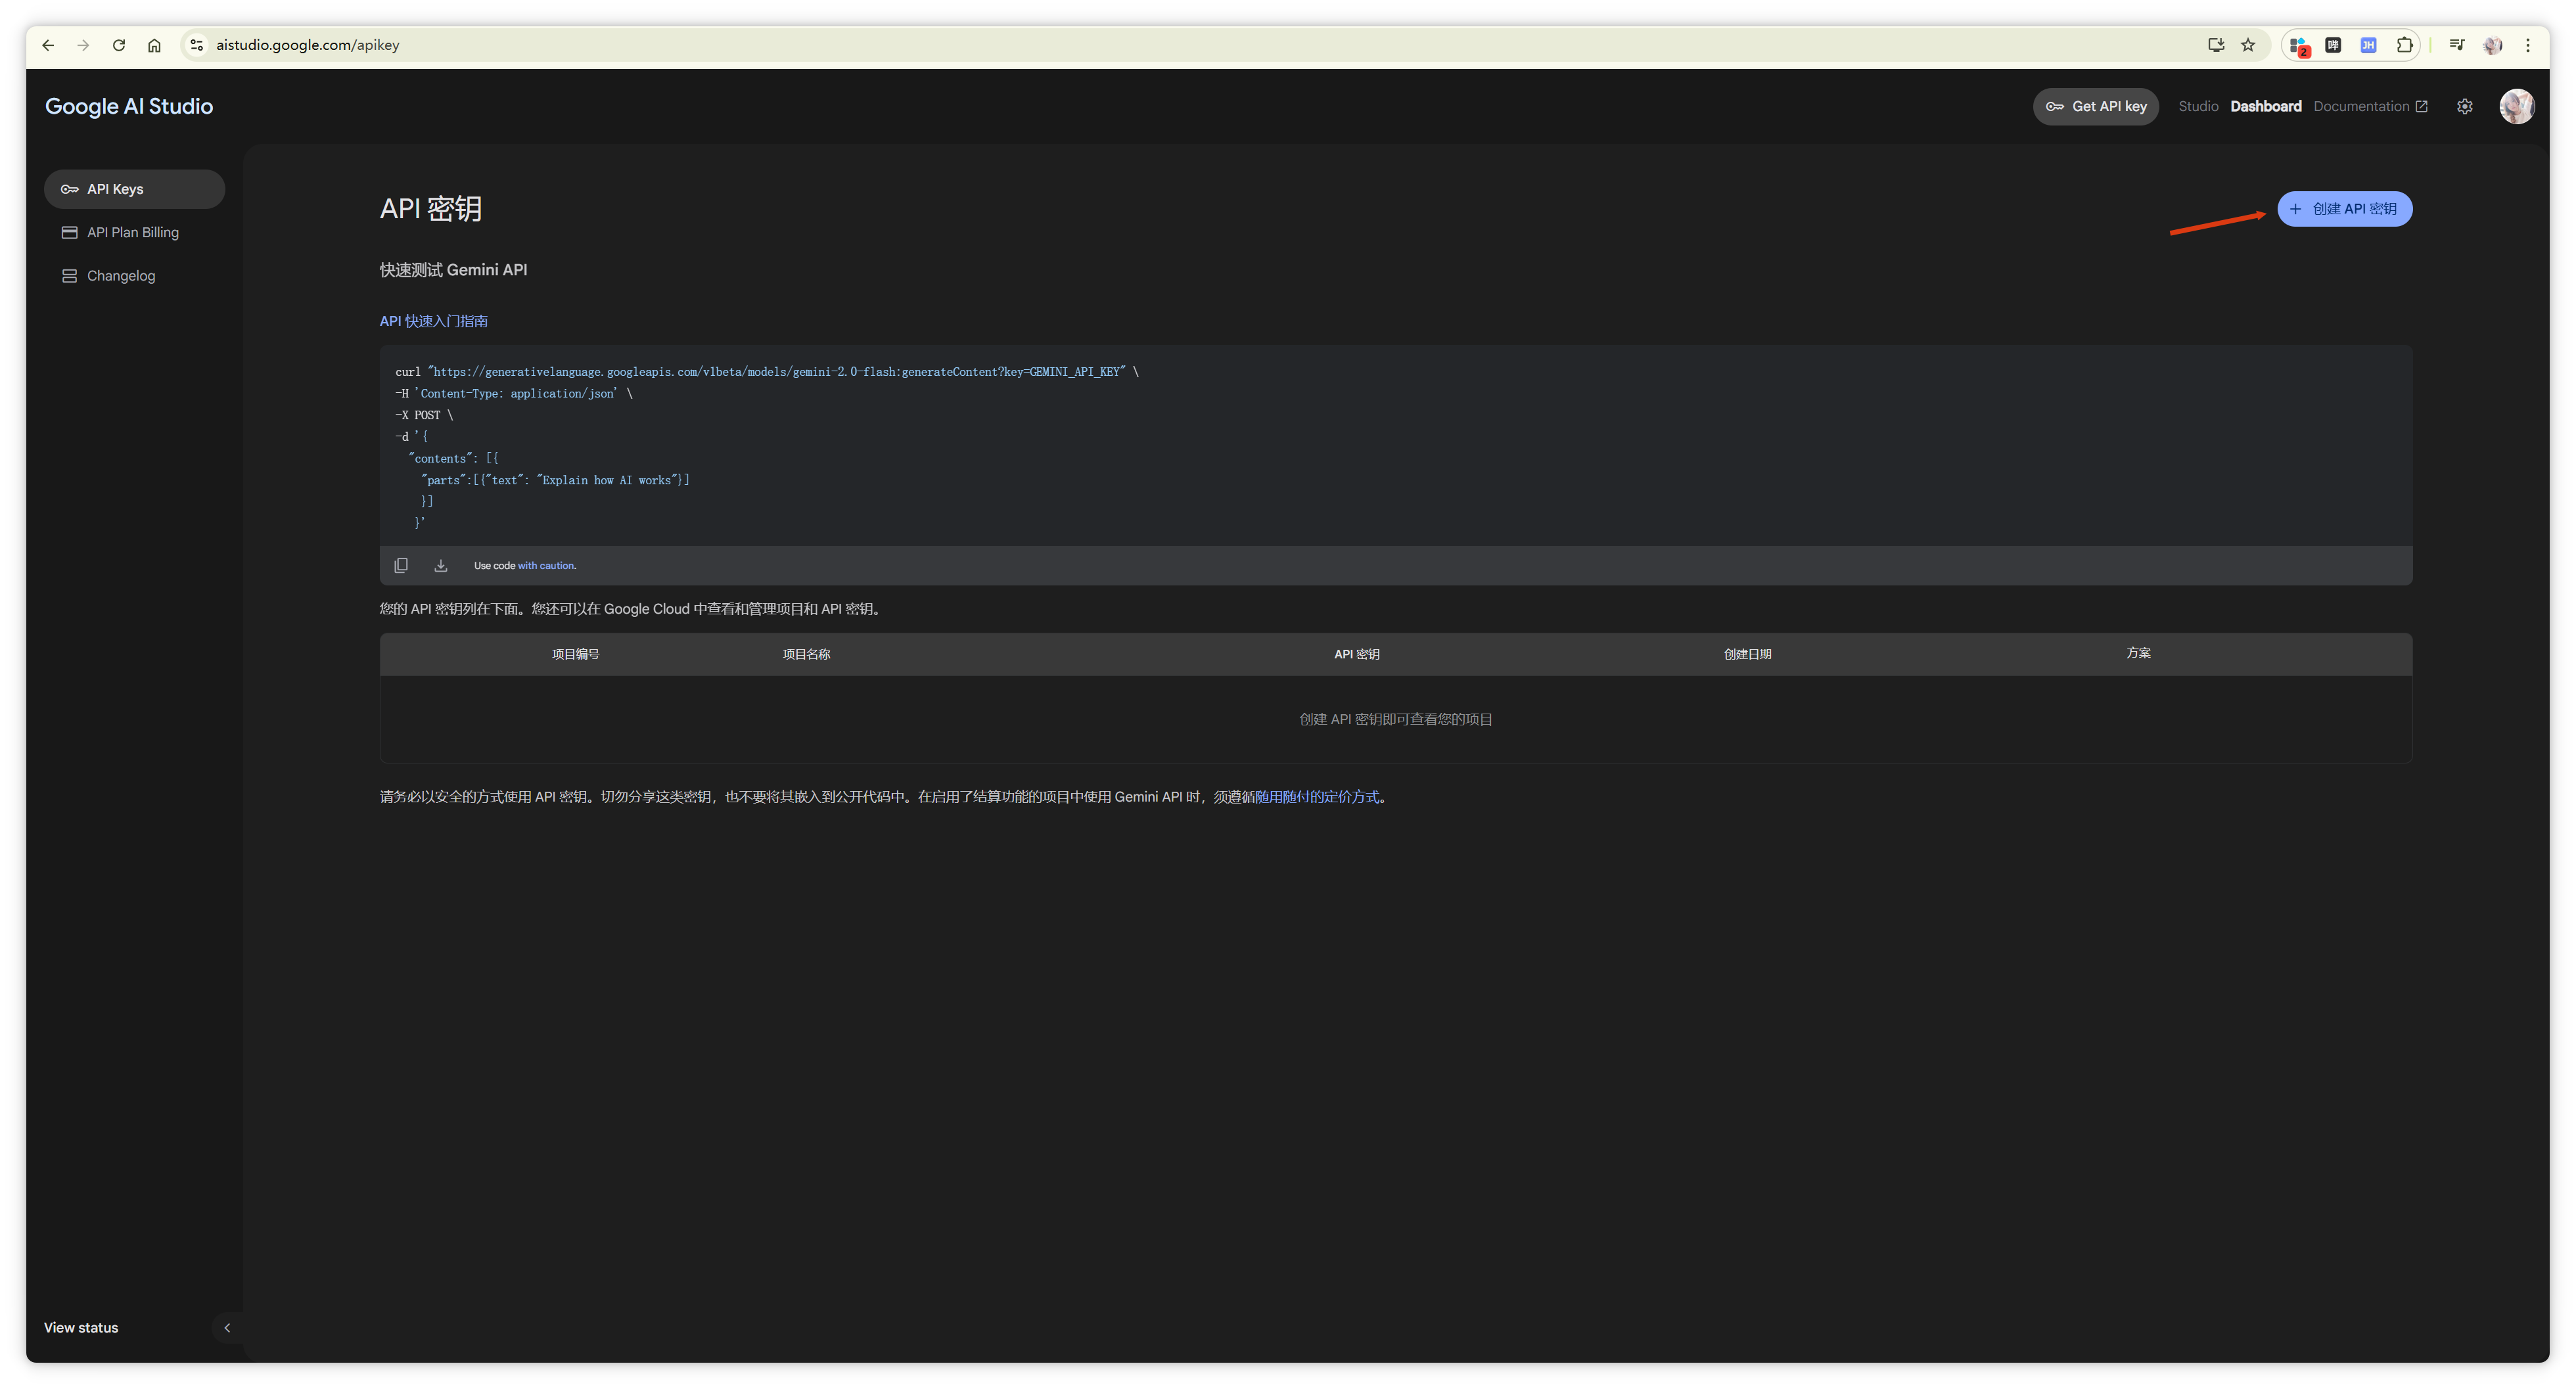The width and height of the screenshot is (2576, 1389).
Task: Copy the curl code snippet
Action: pos(401,565)
